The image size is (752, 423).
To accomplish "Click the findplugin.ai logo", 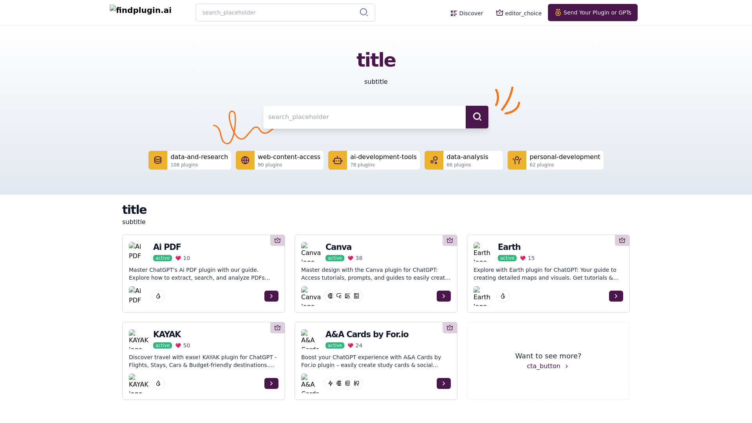I will click(141, 10).
